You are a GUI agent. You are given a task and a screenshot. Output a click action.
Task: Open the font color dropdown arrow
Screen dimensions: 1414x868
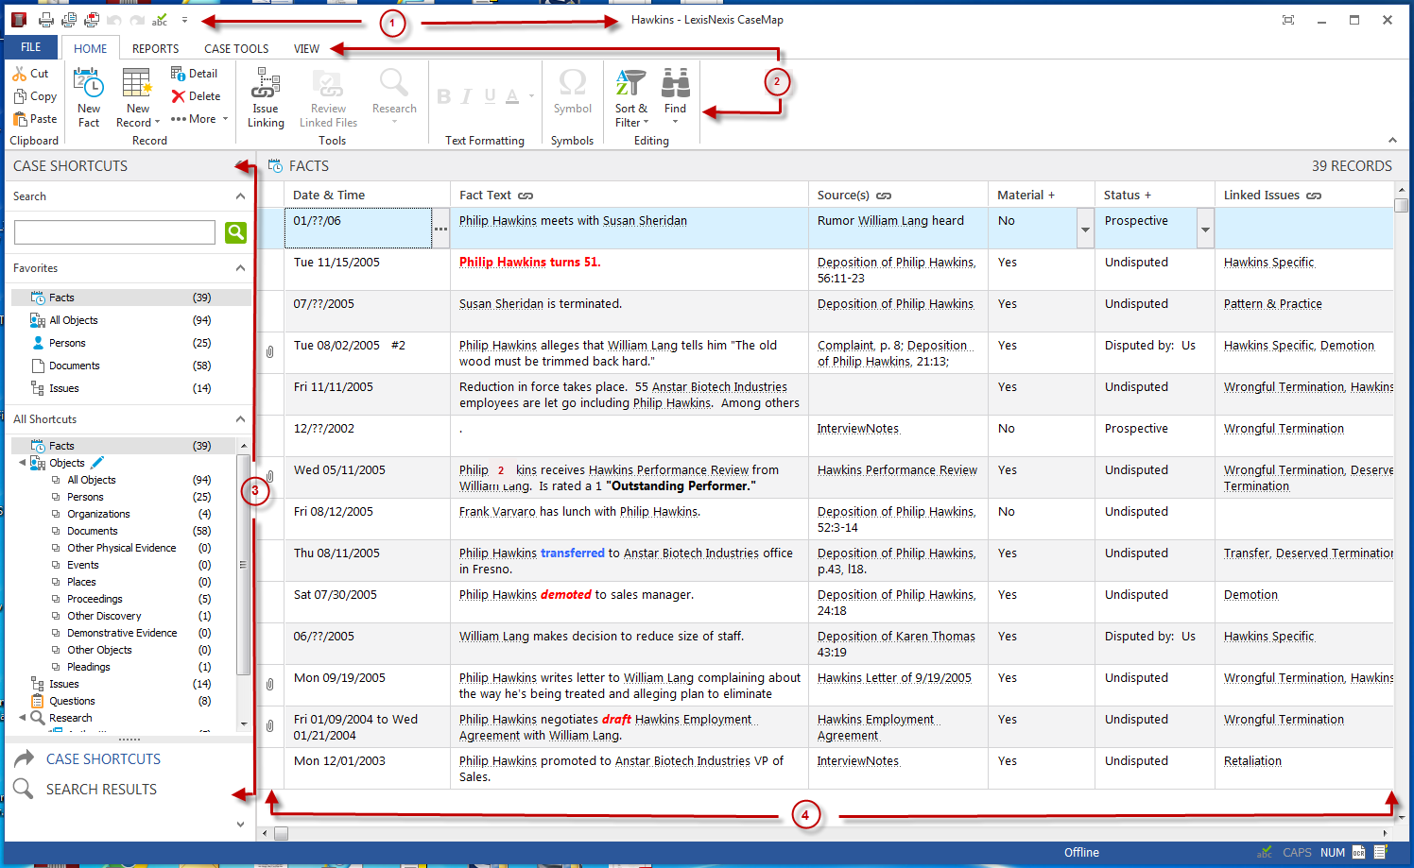531,96
